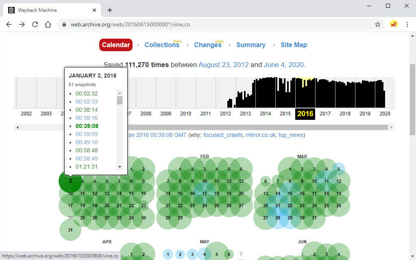Select March 6 on the calendar
Screen dimensions: 416x260
click(x=266, y=181)
